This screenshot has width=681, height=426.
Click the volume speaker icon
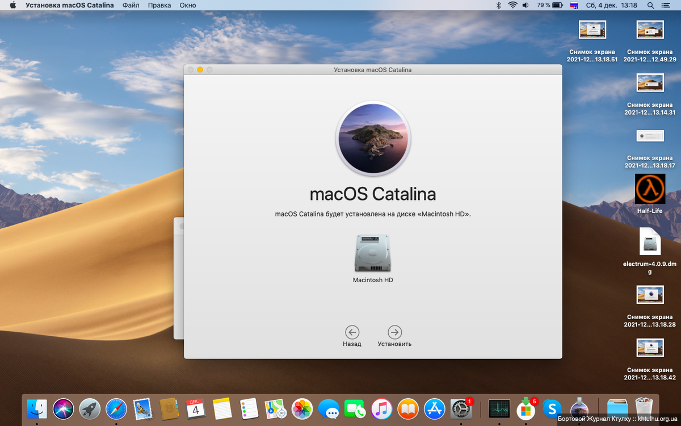click(526, 5)
